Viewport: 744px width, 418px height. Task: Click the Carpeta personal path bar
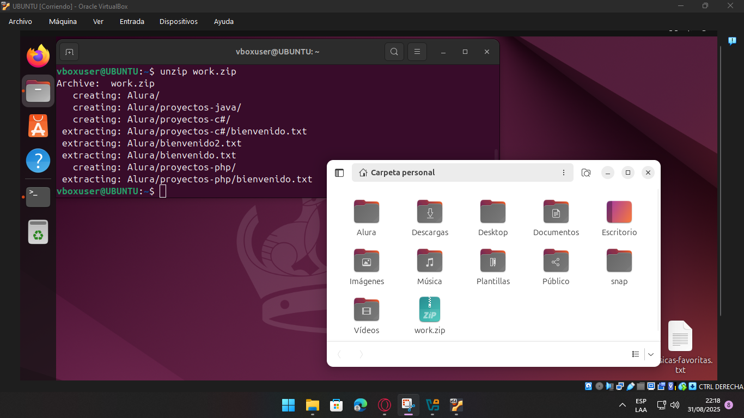462,173
